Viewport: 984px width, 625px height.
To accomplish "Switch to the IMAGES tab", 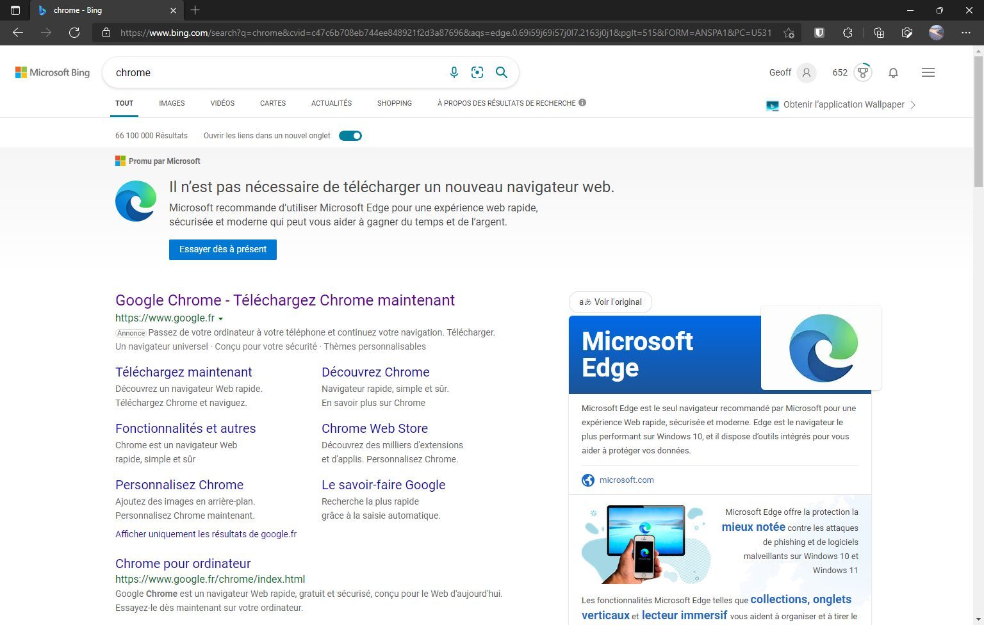I will [x=172, y=103].
